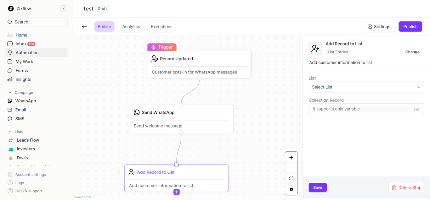Open the WhatsApp campaign section

[25, 101]
